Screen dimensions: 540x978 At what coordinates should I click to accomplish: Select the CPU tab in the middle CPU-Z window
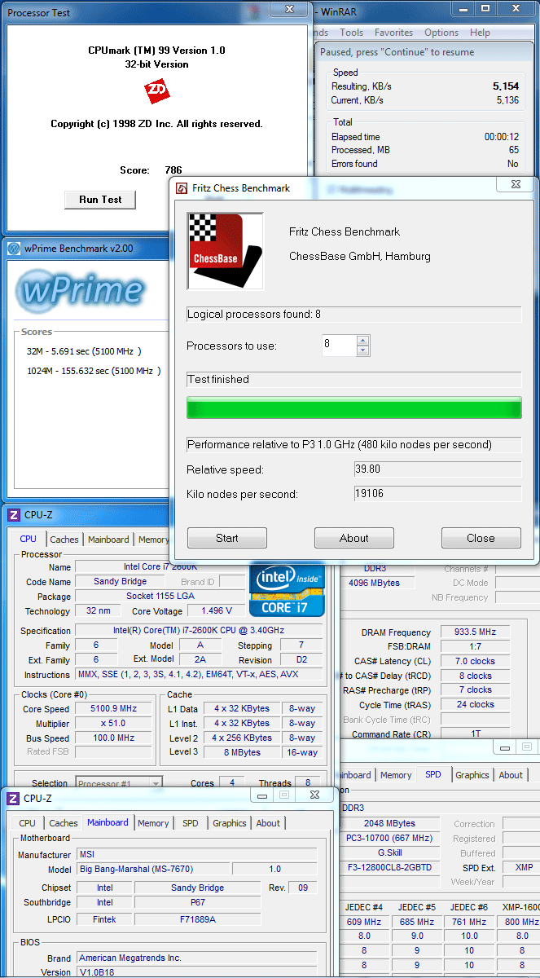[x=29, y=539]
